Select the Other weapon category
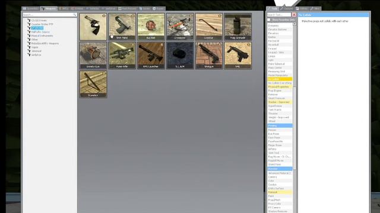 34,40
